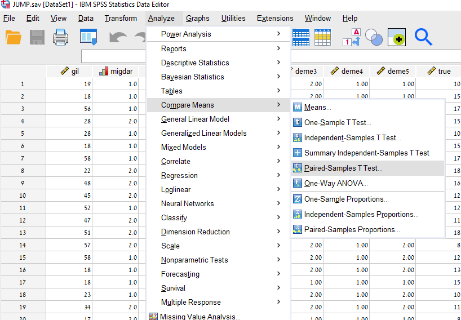The image size is (461, 320).
Task: Click the Search magnifying glass icon
Action: (x=423, y=37)
